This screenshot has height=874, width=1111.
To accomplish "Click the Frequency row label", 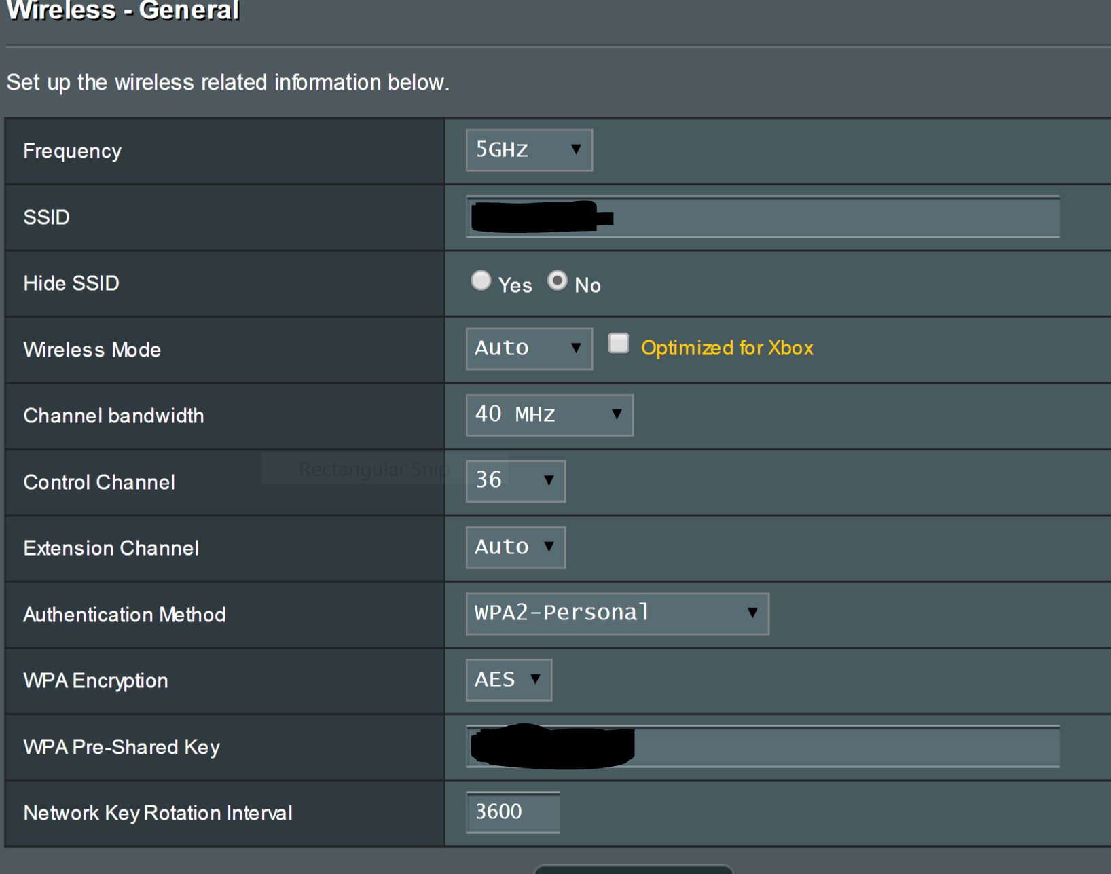I will click(x=73, y=151).
